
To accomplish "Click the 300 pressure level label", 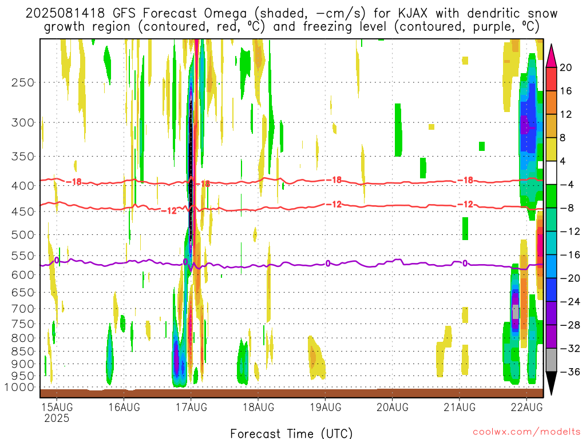I will coord(23,123).
